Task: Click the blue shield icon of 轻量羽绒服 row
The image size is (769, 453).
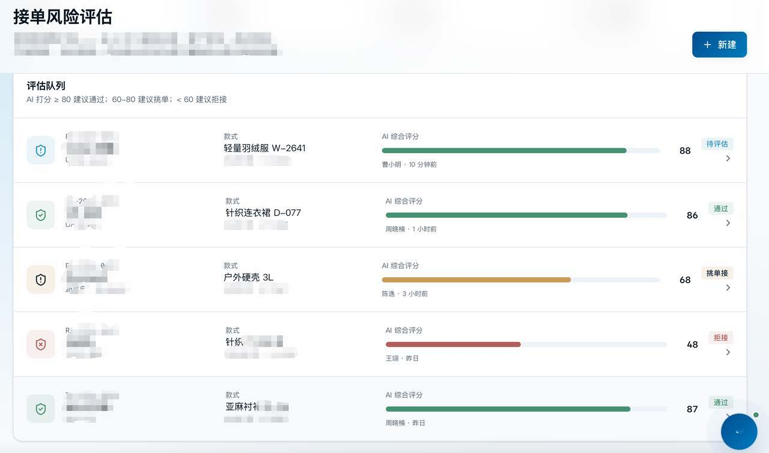Action: click(41, 151)
